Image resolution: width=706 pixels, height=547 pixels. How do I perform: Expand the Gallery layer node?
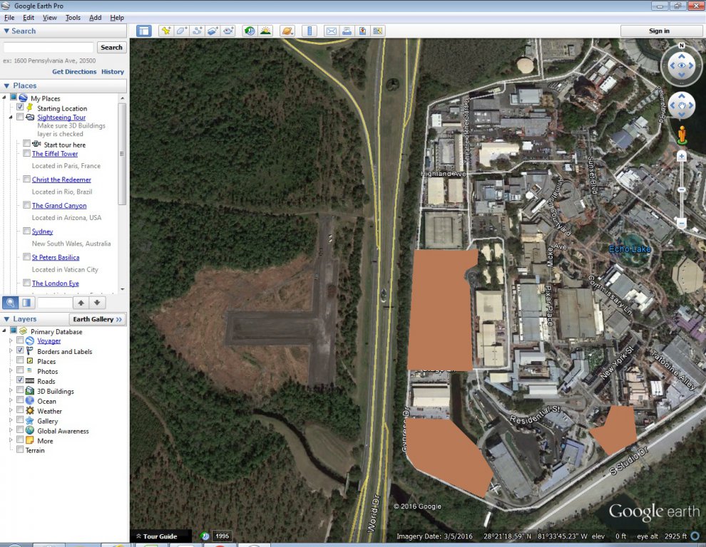(x=11, y=420)
